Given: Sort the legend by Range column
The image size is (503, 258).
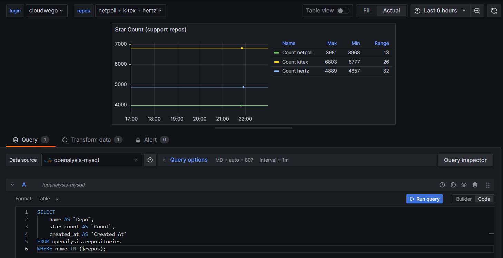Looking at the screenshot, I should click(382, 43).
